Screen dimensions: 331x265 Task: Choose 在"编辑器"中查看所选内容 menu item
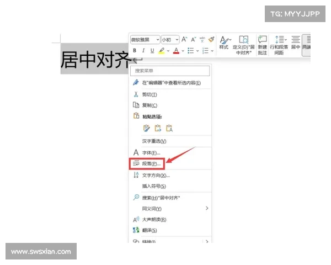[170, 83]
